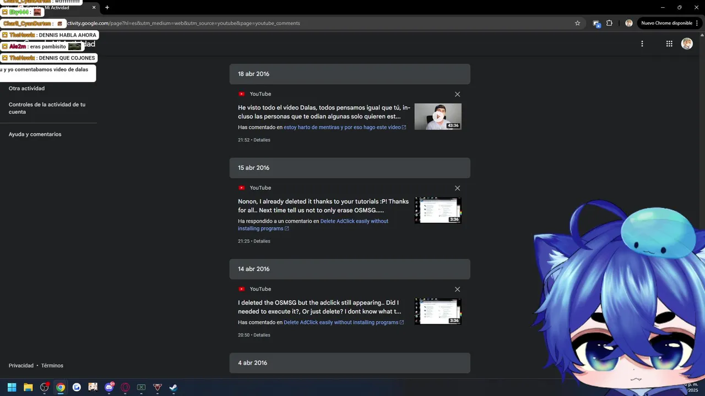705x396 pixels.
Task: Delete the 18 abr 2016 YouTube comment entry
Action: 457,94
